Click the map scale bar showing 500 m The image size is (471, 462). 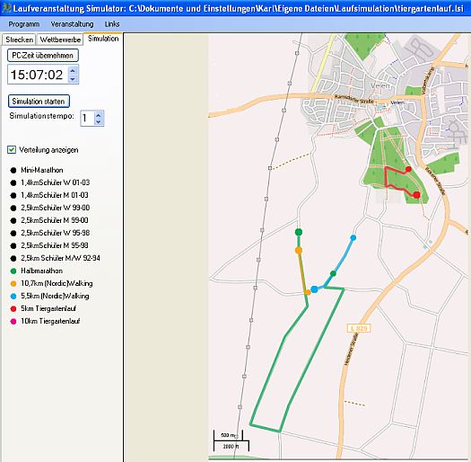228,436
